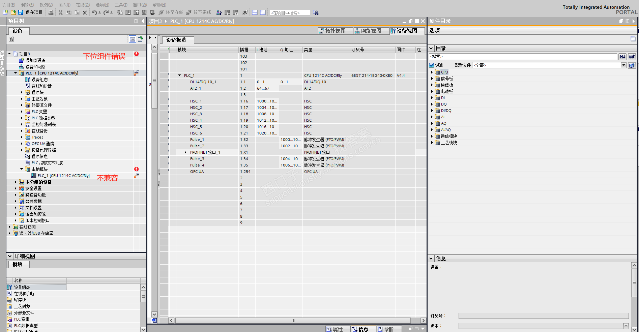Select 设备组态 in the detail view list
Screen dimensions: 639x332
click(37, 287)
